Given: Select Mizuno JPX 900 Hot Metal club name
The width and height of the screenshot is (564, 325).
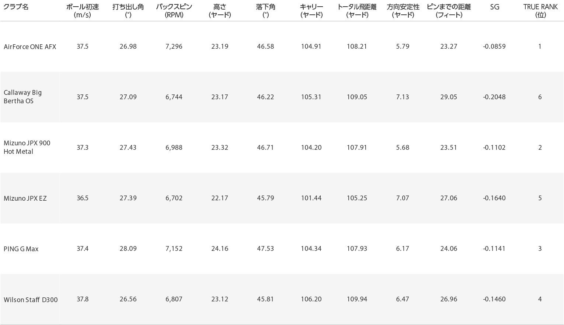Looking at the screenshot, I should [x=27, y=147].
